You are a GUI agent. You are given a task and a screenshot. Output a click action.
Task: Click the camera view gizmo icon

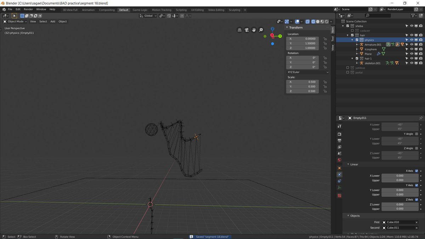pyautogui.click(x=246, y=30)
